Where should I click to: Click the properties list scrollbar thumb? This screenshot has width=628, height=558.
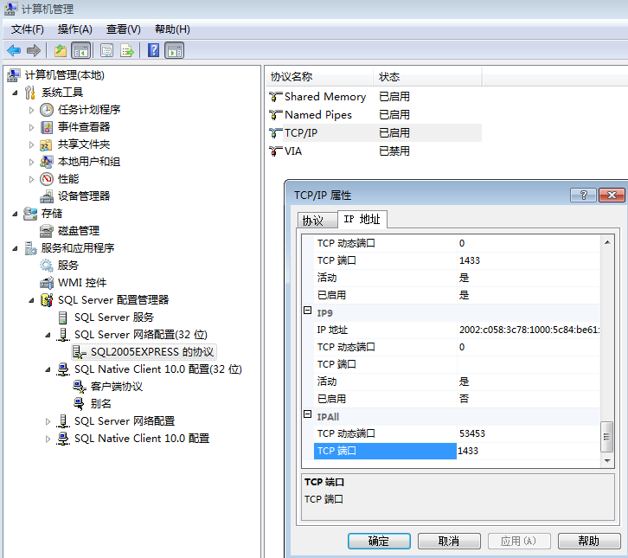point(606,437)
